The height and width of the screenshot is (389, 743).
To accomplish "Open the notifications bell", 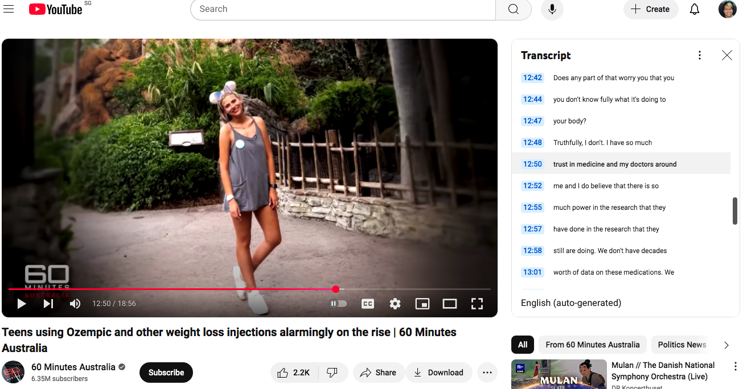I will point(694,10).
